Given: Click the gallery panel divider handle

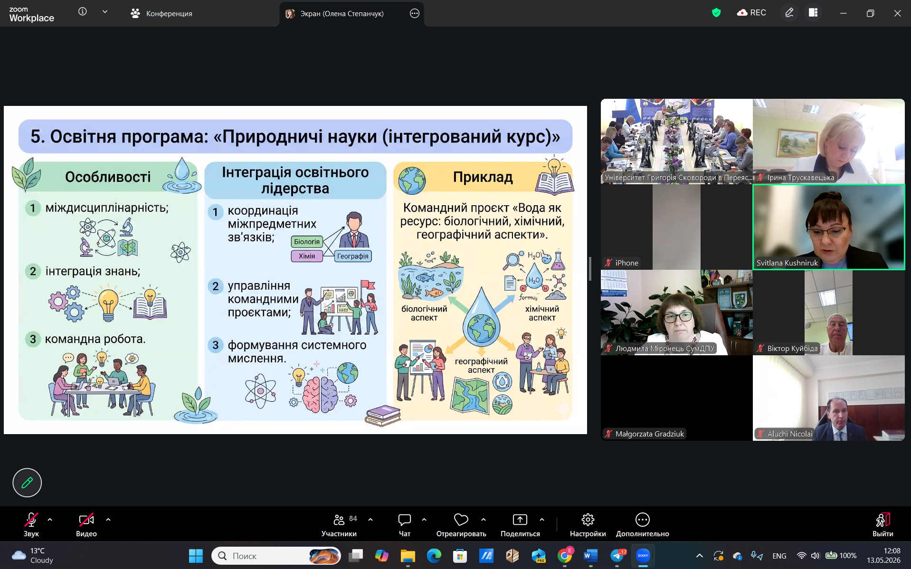Looking at the screenshot, I should [x=590, y=269].
